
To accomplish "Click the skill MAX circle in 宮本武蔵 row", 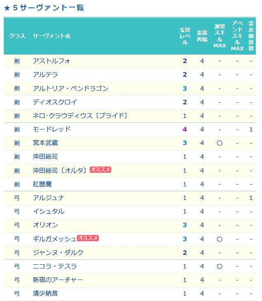I will (x=219, y=143).
